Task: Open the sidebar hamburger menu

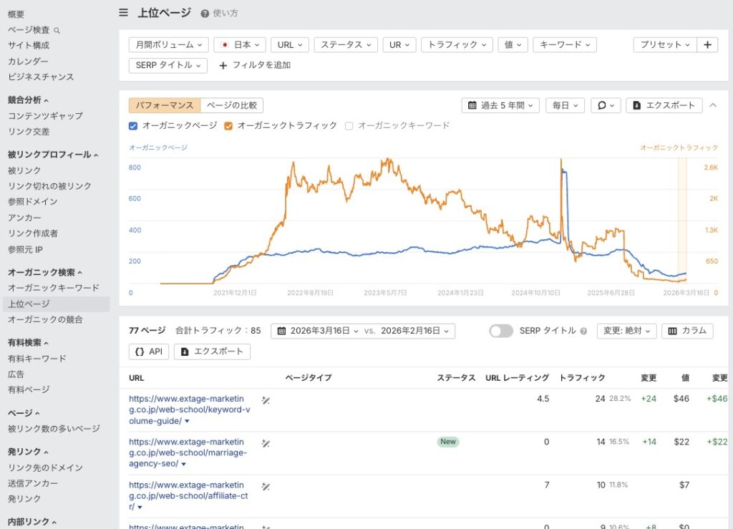Action: coord(123,12)
